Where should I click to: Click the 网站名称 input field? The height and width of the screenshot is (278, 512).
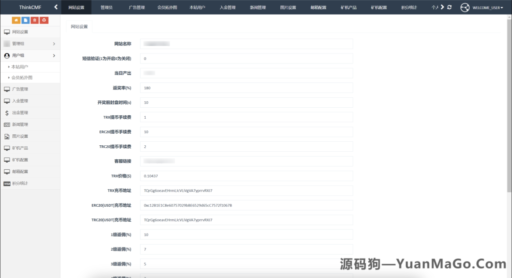pos(246,44)
